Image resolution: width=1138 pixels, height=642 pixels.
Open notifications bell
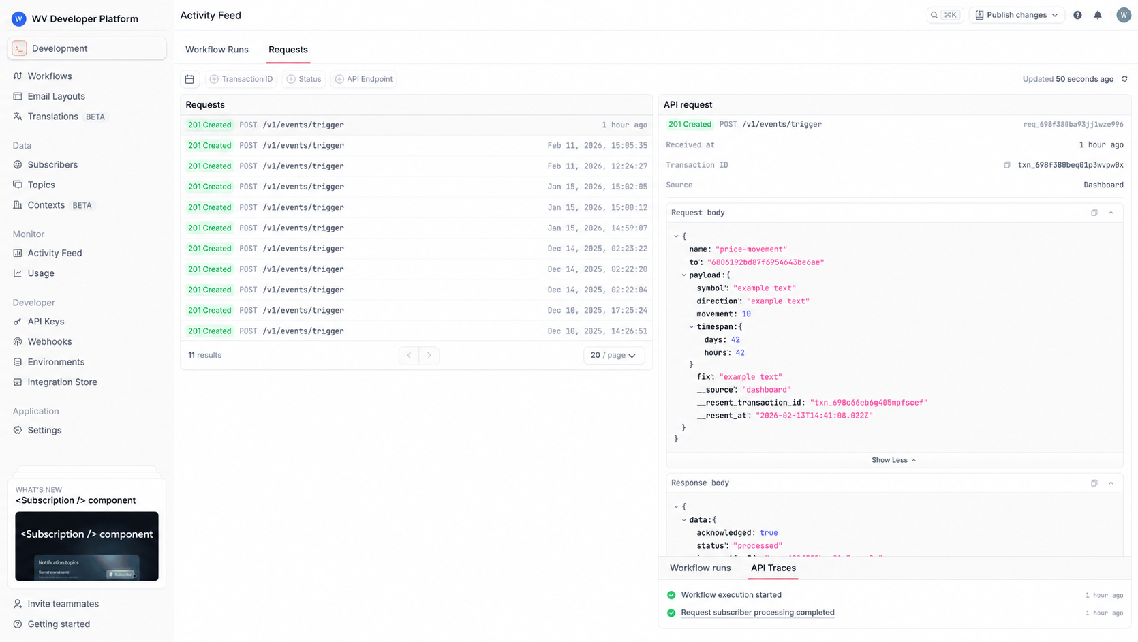(1098, 15)
